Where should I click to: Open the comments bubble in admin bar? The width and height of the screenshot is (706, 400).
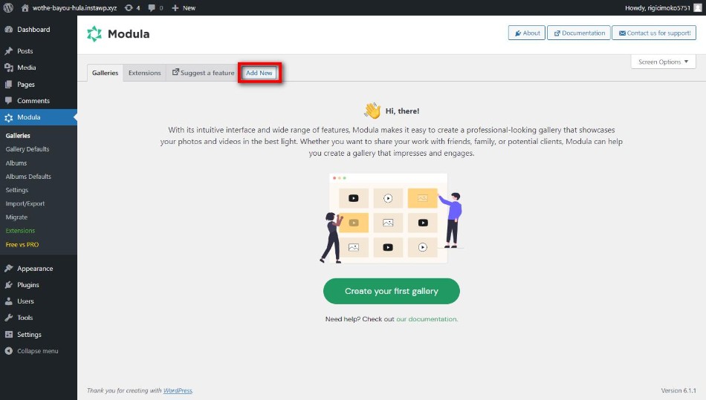point(157,7)
